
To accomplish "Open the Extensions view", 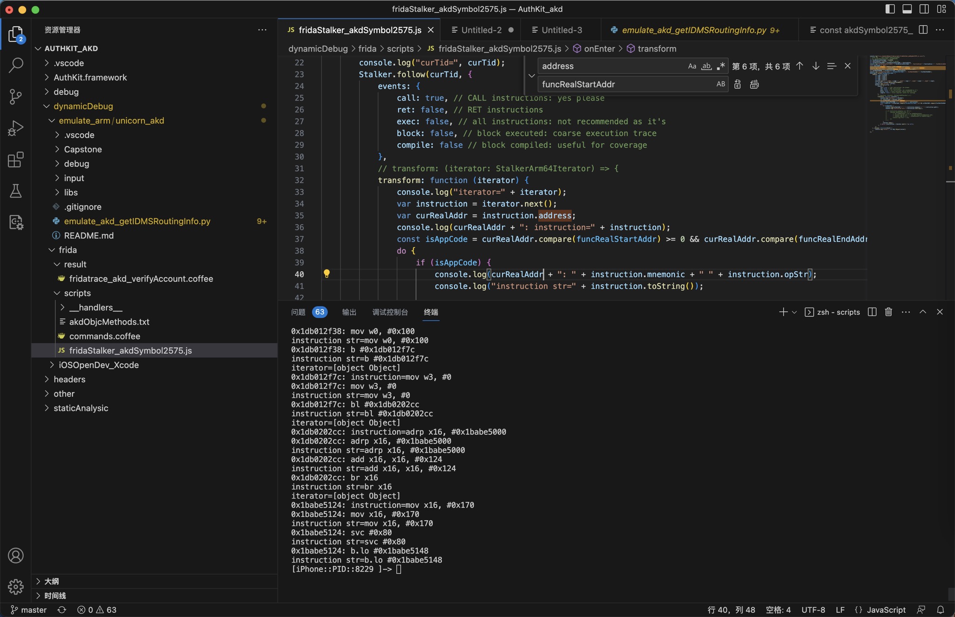I will click(15, 159).
